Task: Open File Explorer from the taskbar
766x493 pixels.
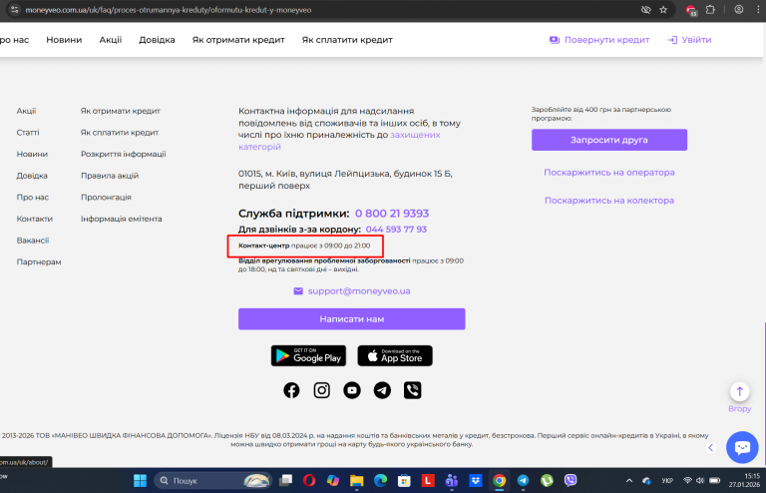Action: [357, 481]
